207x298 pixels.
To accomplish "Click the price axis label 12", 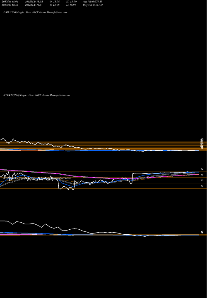I will pos(202,180).
